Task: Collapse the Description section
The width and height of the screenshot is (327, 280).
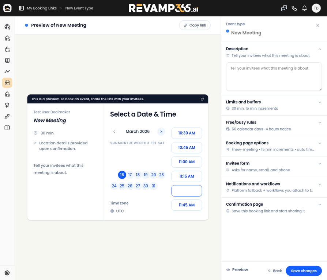Action: 319,49
